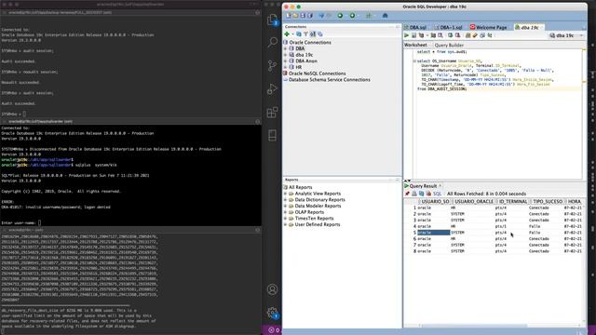Select the Query Result tab
Image resolution: width=596 pixels, height=335 pixels.
tap(423, 186)
